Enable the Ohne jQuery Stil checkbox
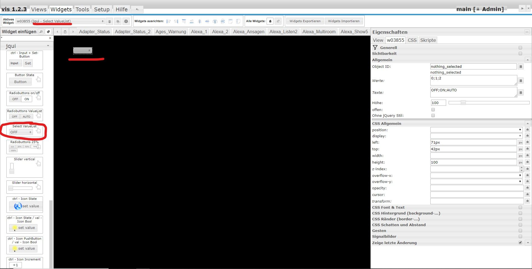This screenshot has height=269, width=532. pos(433,115)
